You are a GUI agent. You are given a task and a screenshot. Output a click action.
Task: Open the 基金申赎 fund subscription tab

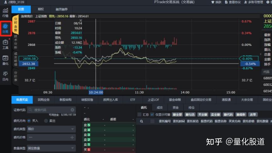pyautogui.click(x=175, y=100)
